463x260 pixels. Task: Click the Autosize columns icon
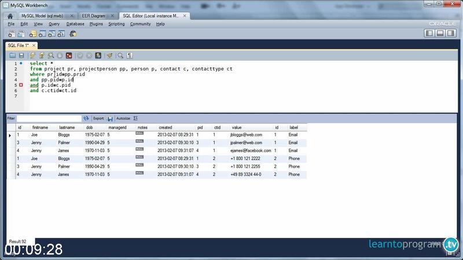(x=135, y=118)
